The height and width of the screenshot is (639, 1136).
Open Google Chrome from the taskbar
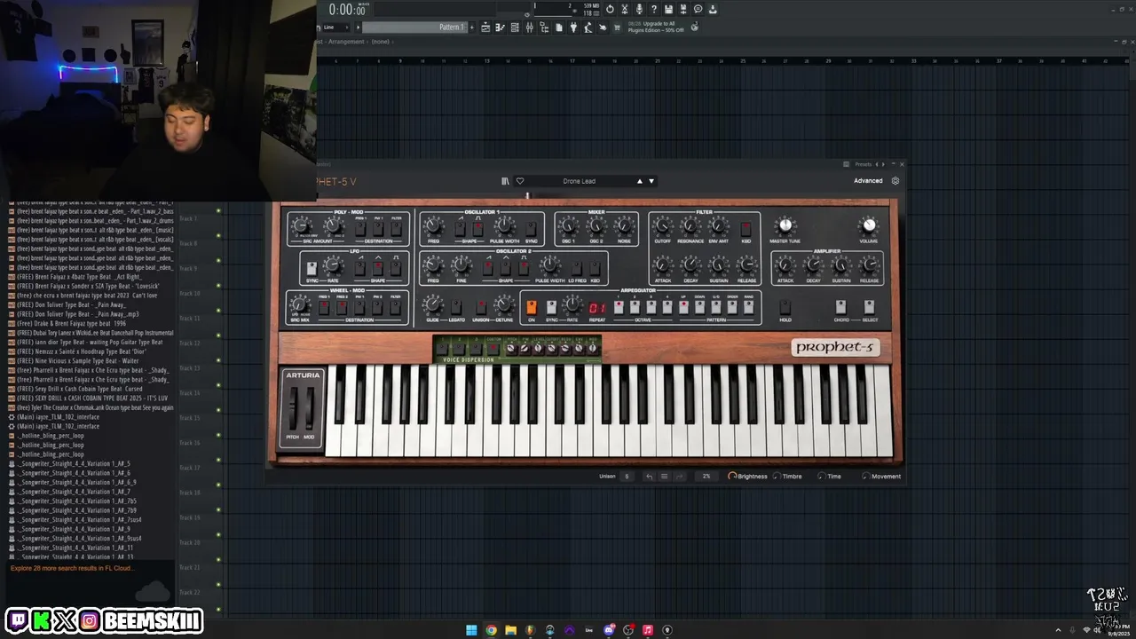coord(491,630)
